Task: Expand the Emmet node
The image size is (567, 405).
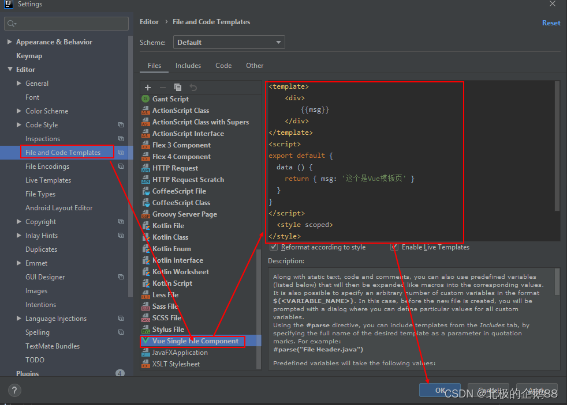Action: (19, 263)
